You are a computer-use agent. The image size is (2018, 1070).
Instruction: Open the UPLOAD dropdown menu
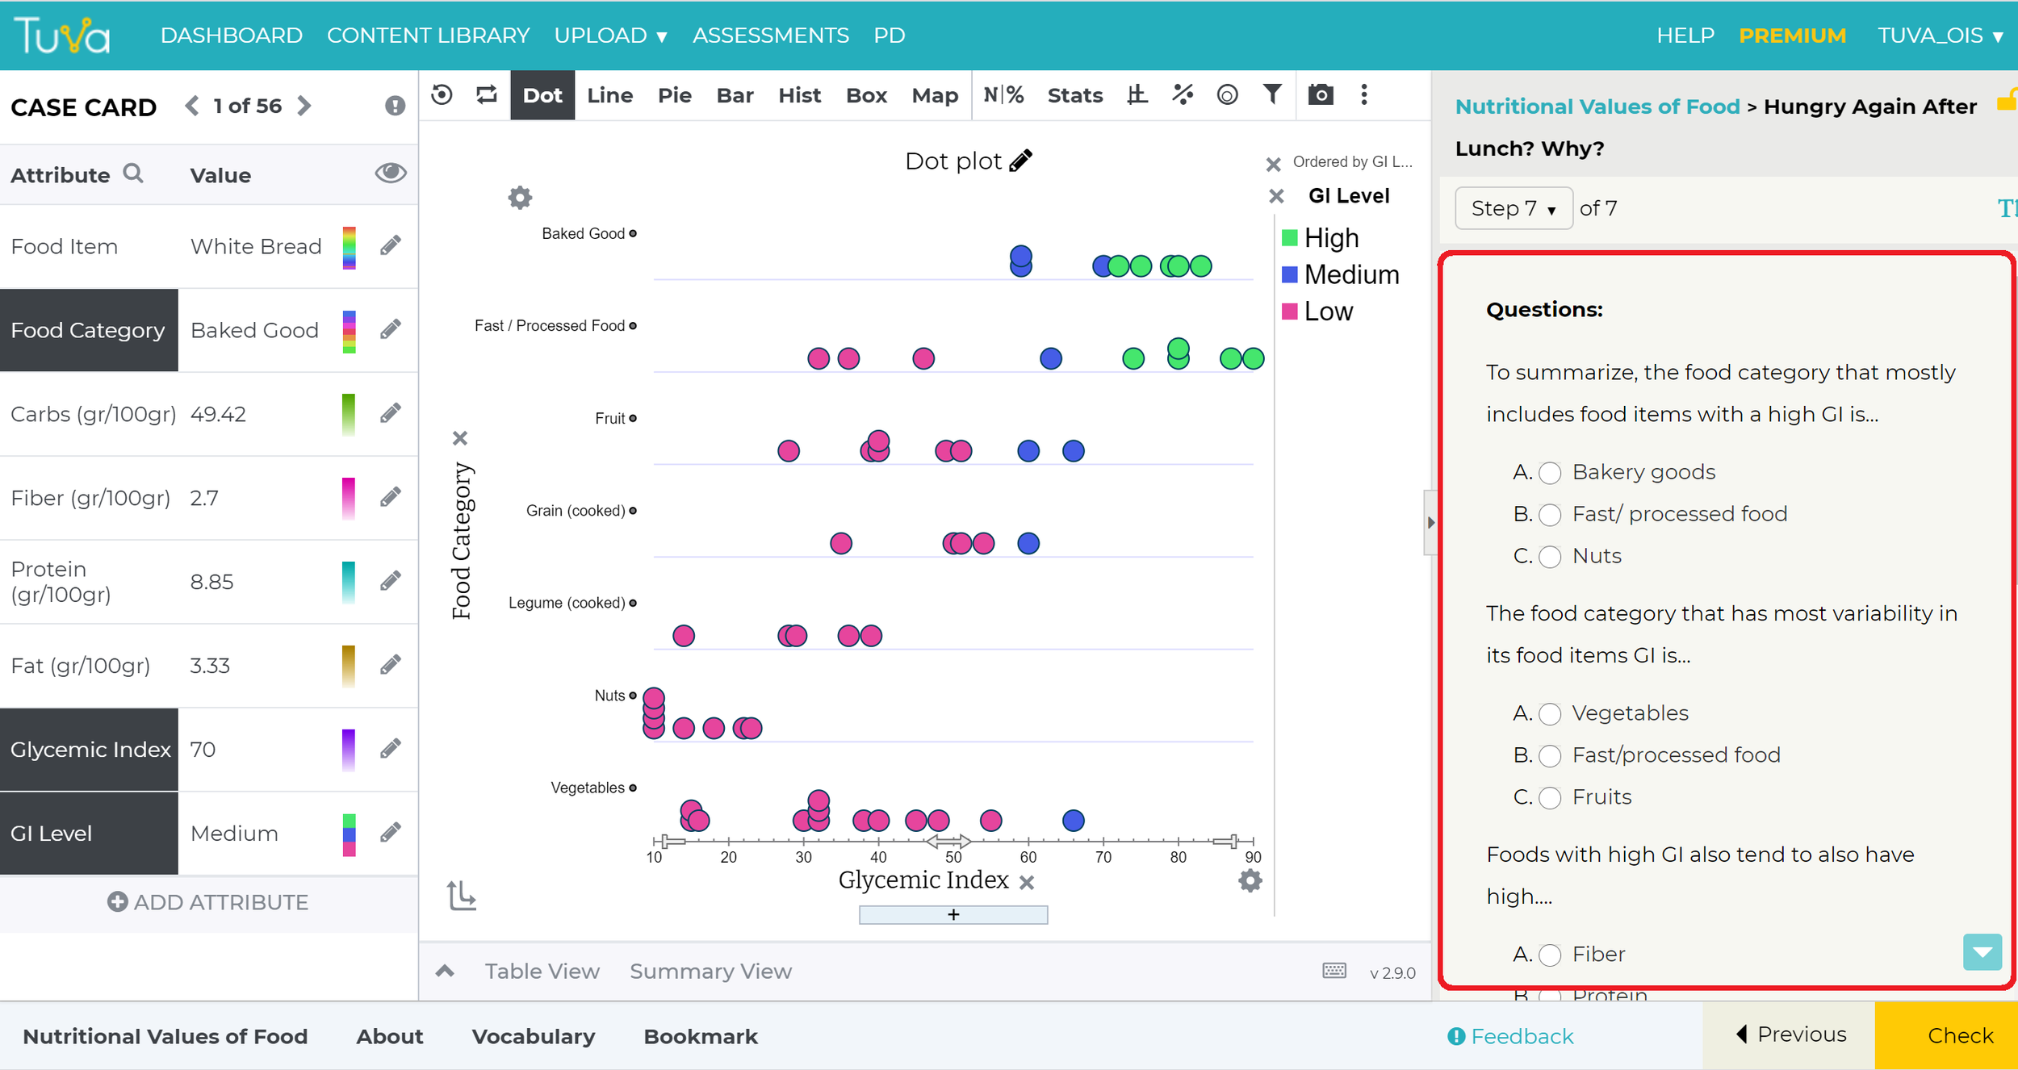(x=610, y=36)
